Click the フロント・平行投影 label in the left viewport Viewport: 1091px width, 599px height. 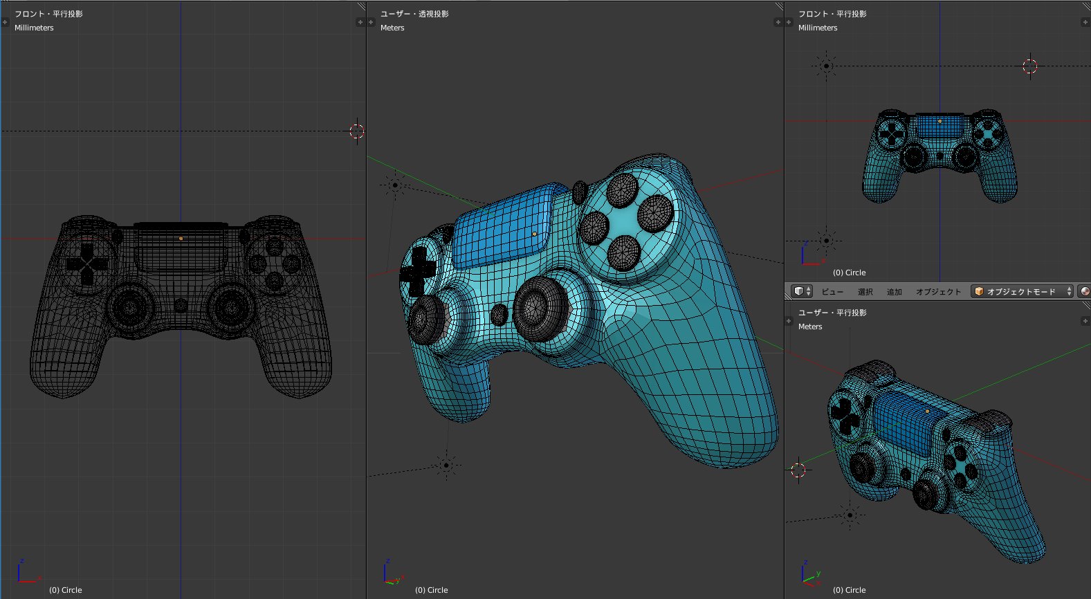click(x=48, y=14)
